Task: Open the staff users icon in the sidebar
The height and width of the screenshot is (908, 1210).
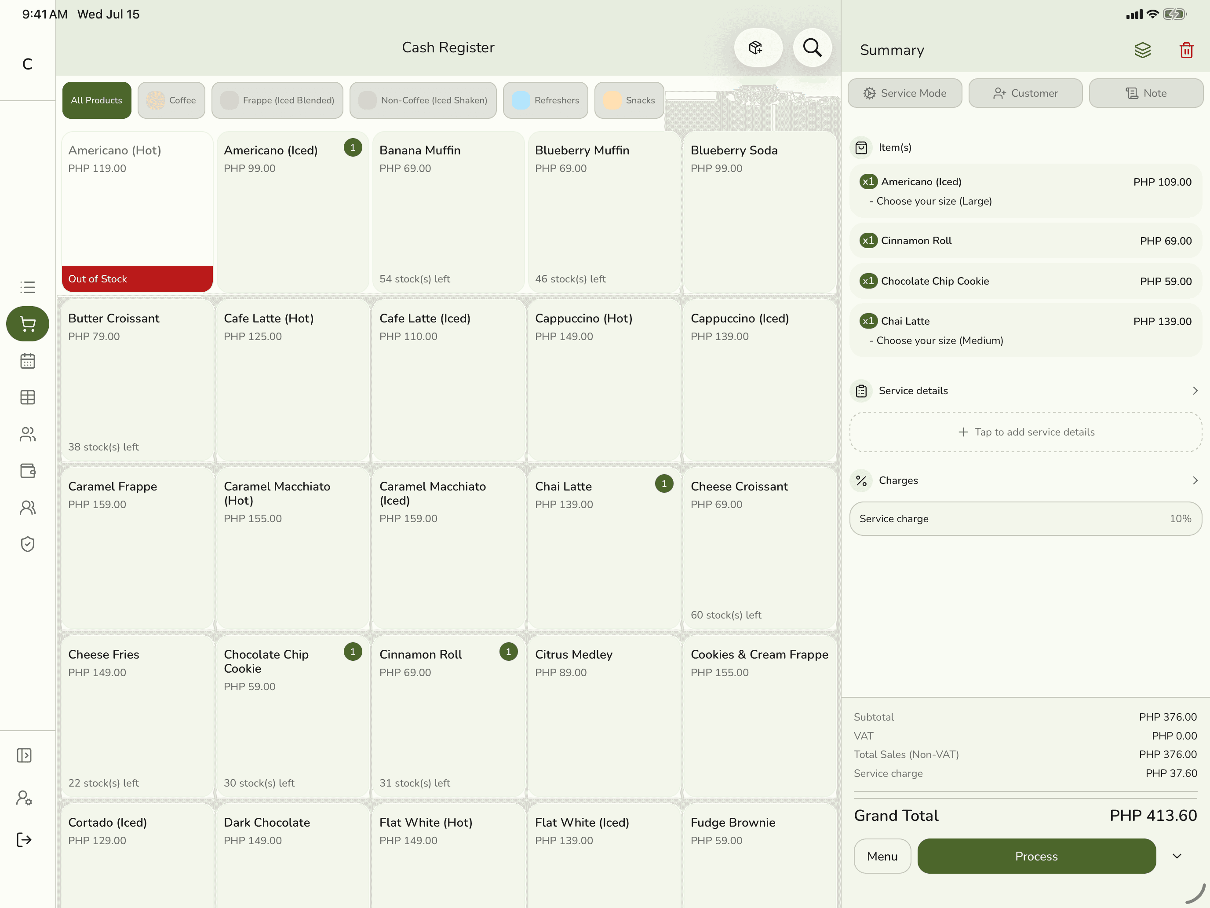Action: pos(27,507)
